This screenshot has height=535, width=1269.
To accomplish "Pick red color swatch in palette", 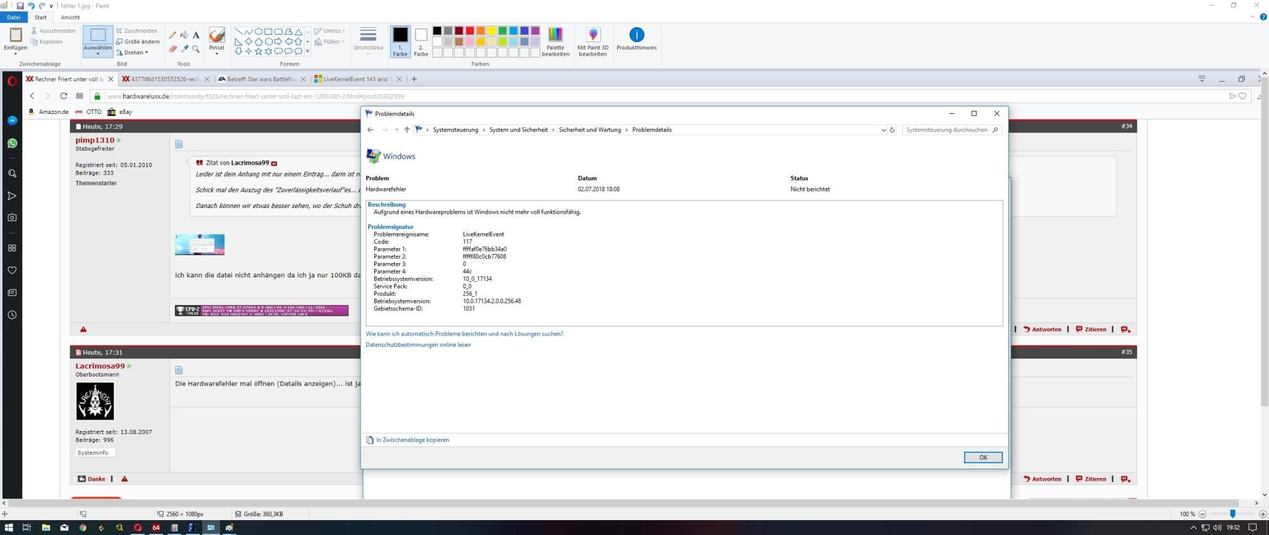I will tap(470, 30).
